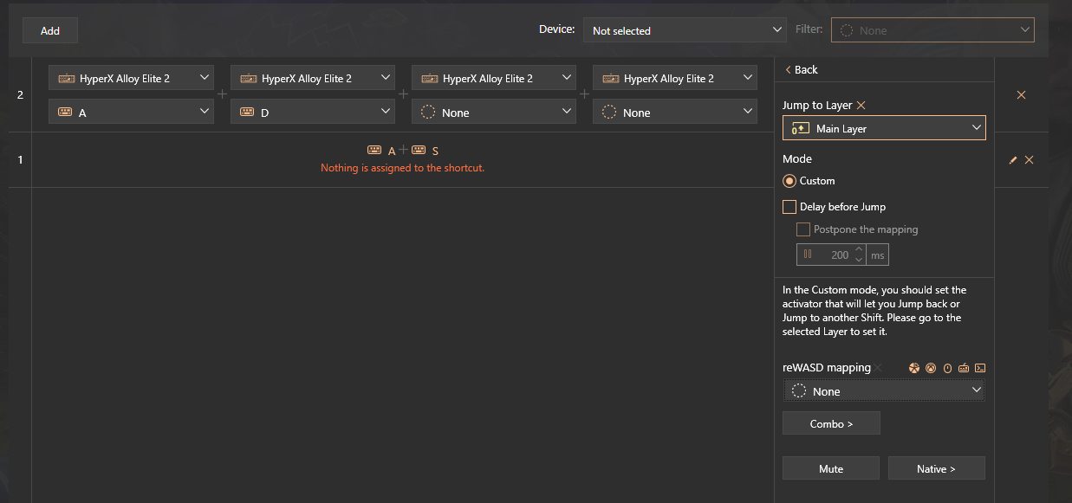Viewport: 1072px width, 503px height.
Task: Expand the Device selection dropdown
Action: [x=684, y=30]
